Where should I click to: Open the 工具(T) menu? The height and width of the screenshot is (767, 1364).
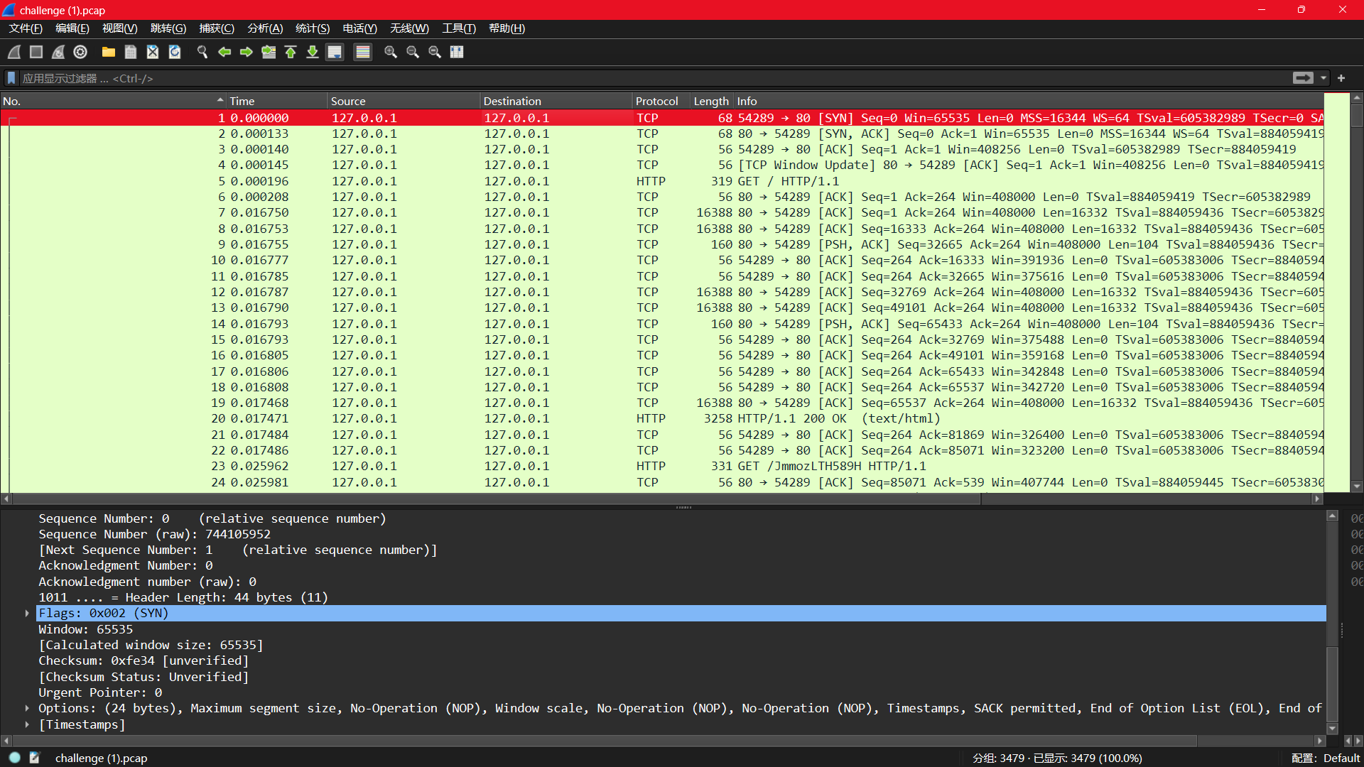click(x=459, y=28)
